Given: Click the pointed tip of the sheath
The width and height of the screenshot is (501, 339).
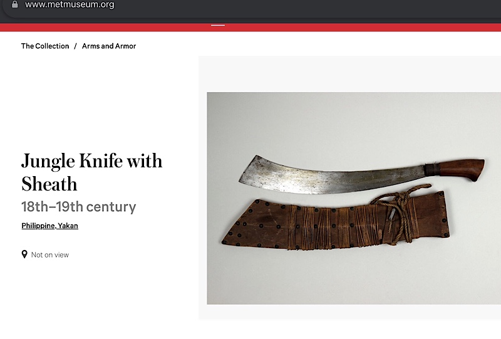Looking at the screenshot, I should click(x=225, y=239).
